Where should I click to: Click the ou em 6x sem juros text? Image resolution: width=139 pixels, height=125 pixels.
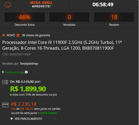point(24,113)
